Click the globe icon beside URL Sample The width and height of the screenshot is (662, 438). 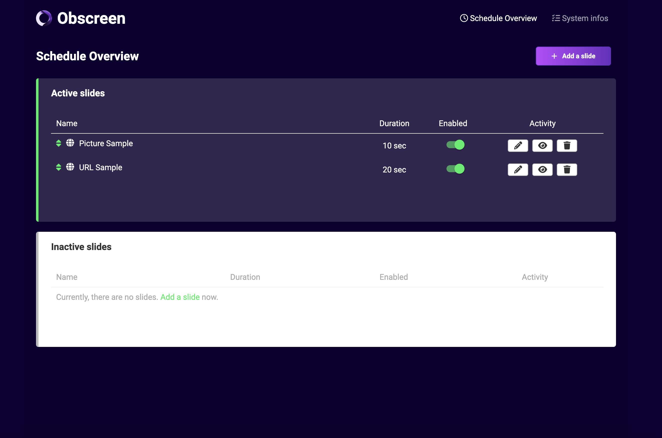70,167
